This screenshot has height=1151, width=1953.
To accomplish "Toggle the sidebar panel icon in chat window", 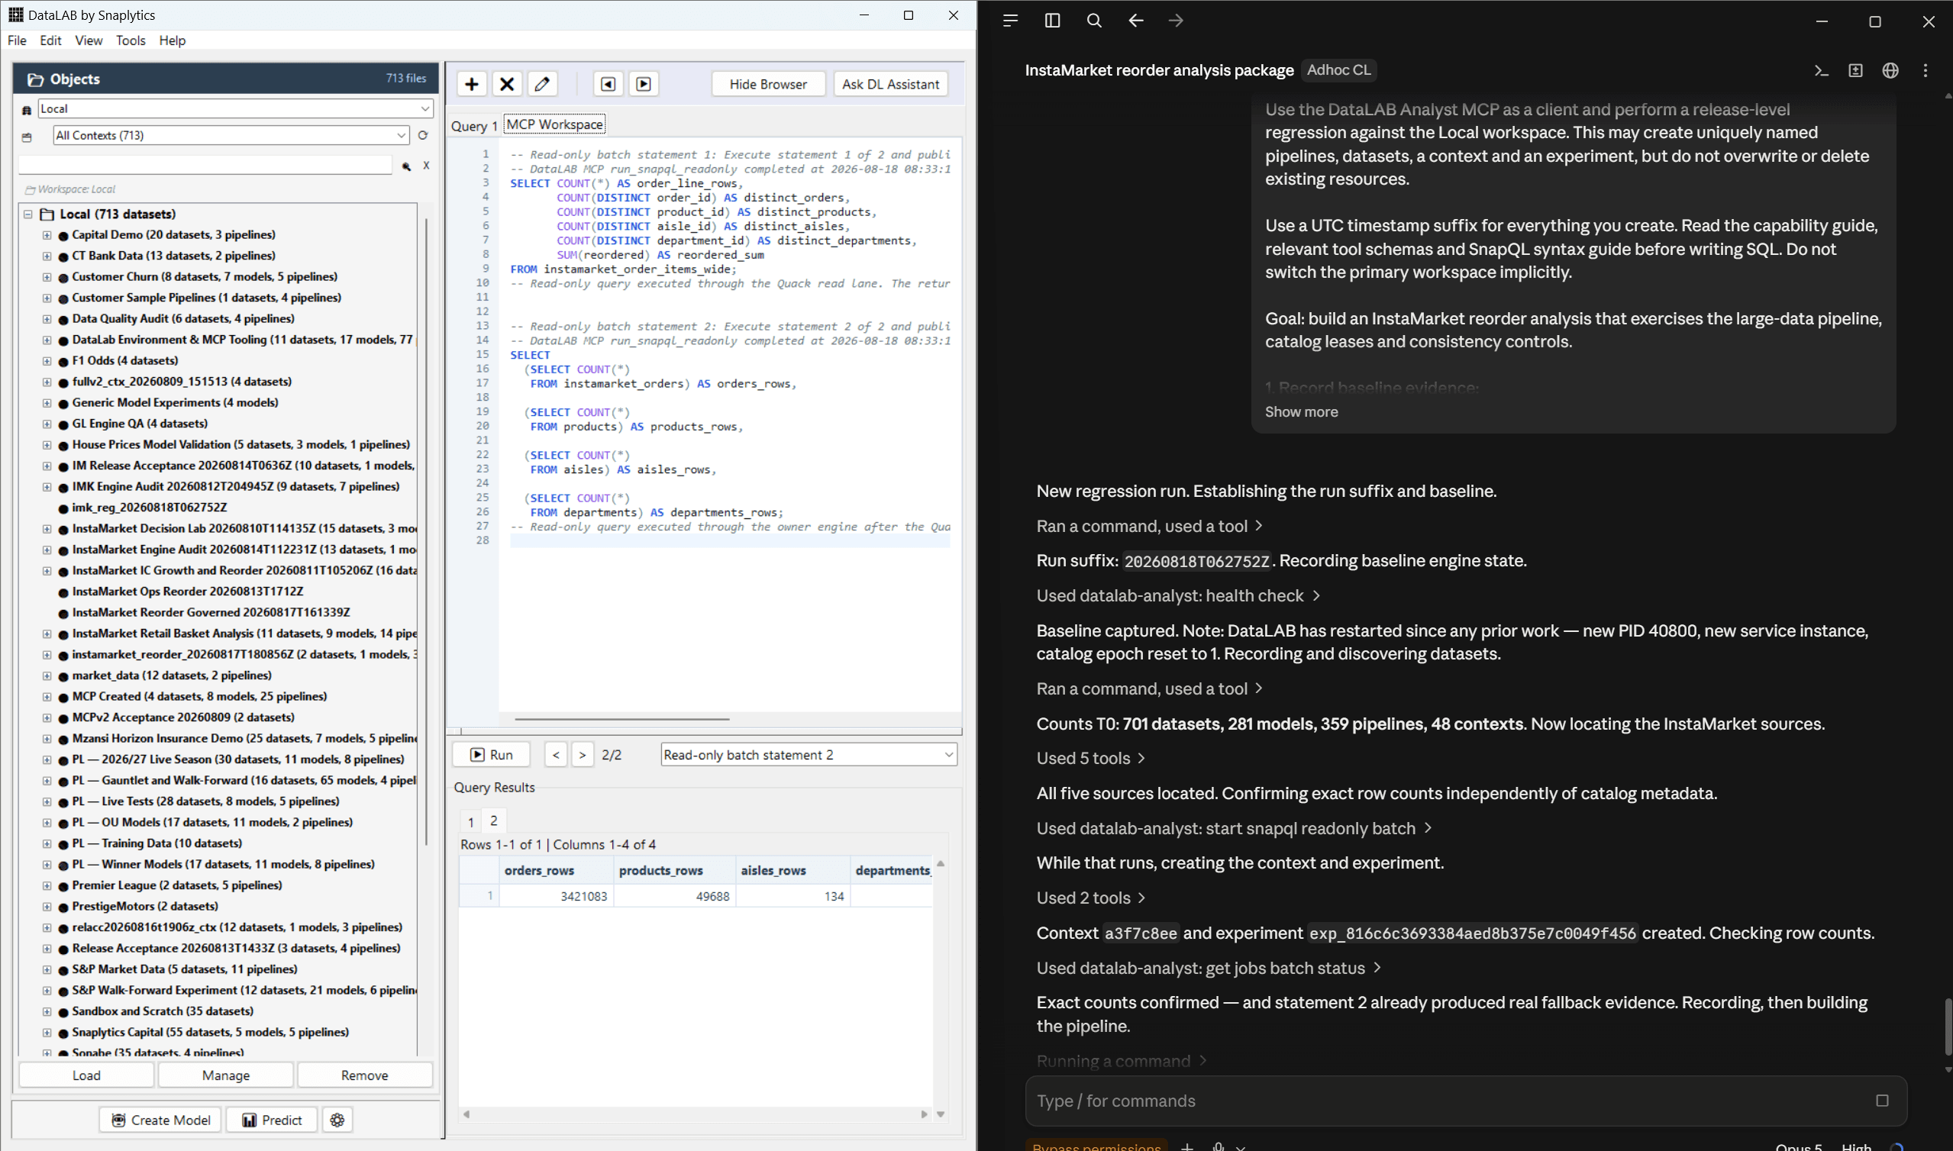I will (1052, 21).
